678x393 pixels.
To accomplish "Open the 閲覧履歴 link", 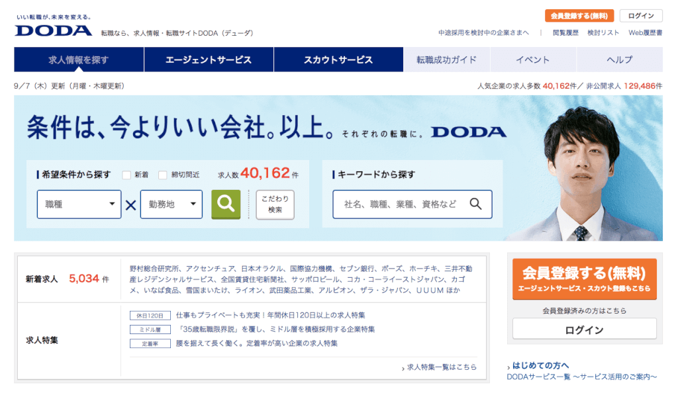I will 565,33.
